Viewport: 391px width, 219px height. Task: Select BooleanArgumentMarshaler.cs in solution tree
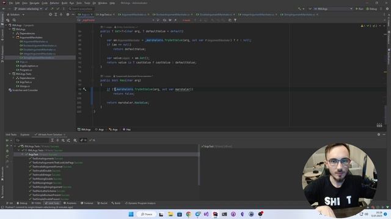tap(40, 46)
